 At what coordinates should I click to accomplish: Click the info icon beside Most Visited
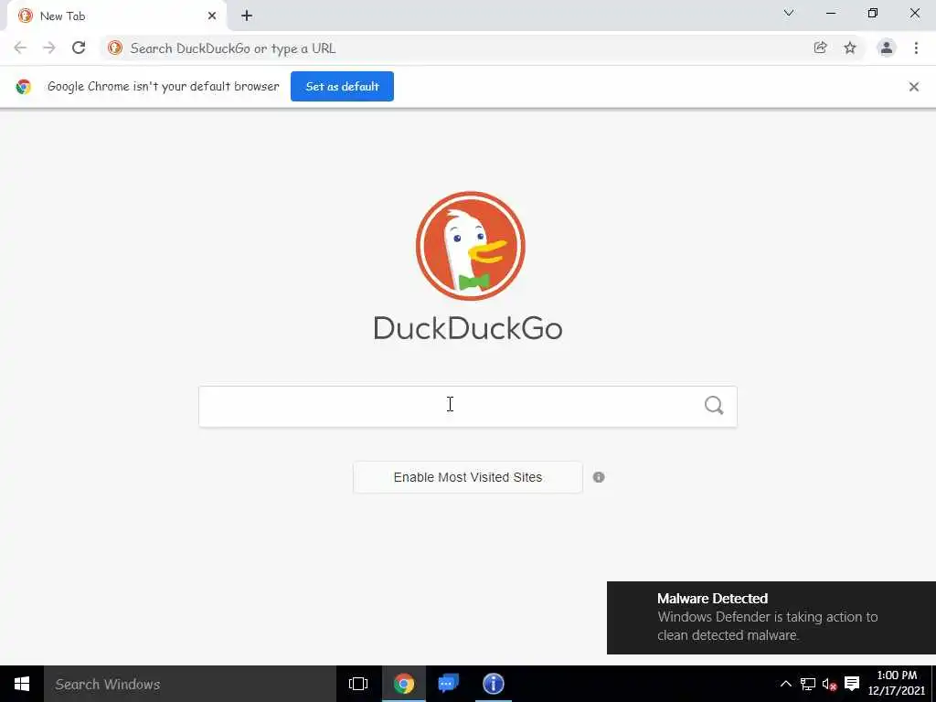(x=599, y=477)
